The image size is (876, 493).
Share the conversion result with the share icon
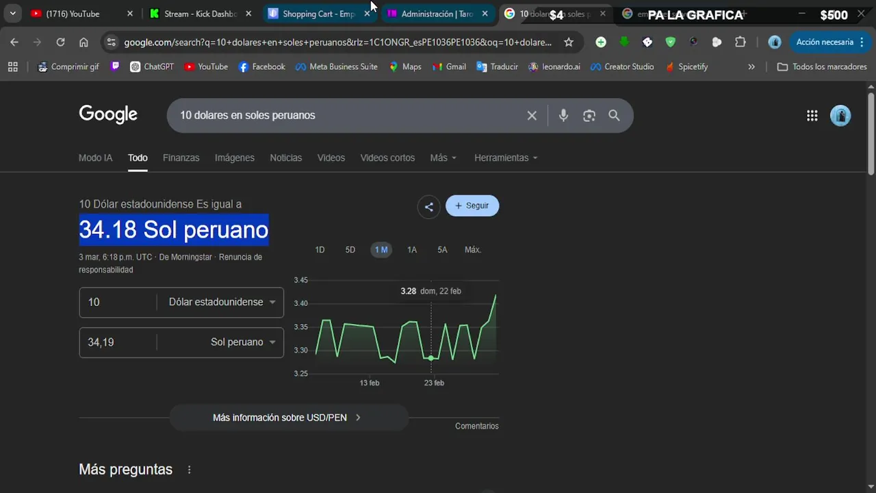(x=429, y=206)
